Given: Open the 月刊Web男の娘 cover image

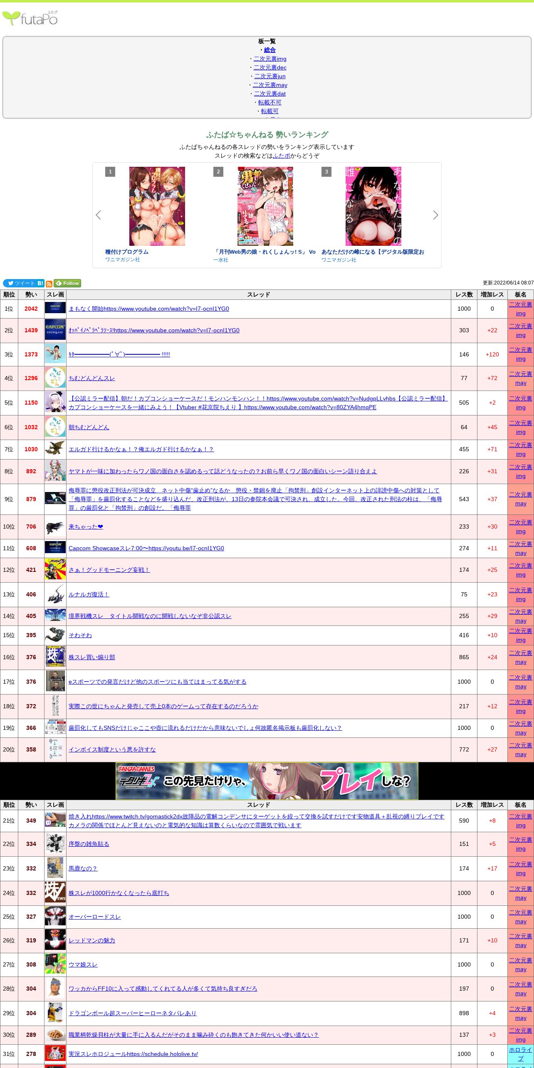Looking at the screenshot, I should click(x=265, y=206).
